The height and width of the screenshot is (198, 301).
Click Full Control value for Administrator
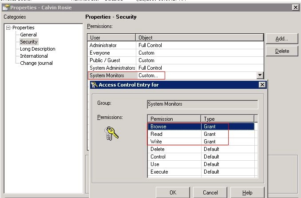[x=150, y=45]
